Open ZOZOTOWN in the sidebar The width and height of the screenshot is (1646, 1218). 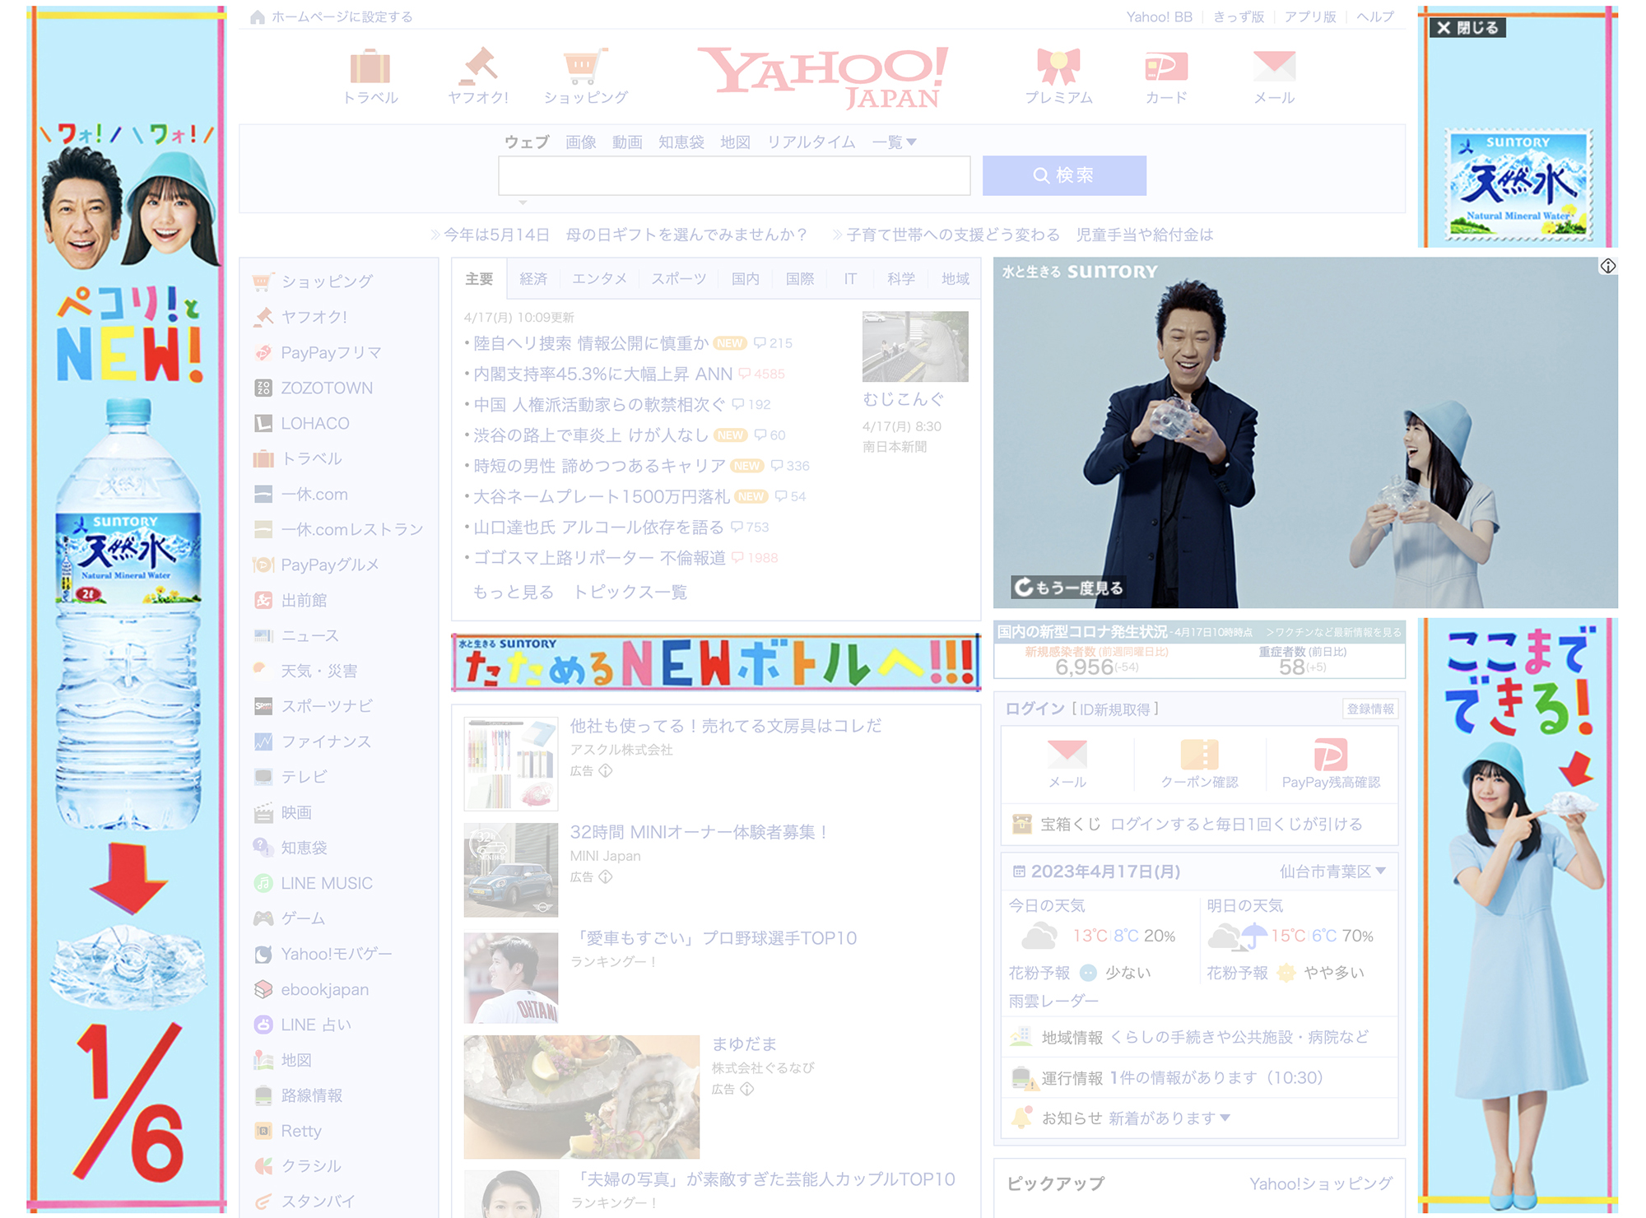click(x=327, y=388)
